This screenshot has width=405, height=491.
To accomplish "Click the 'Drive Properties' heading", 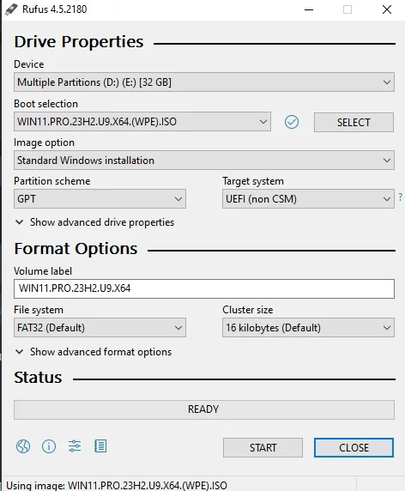I will 79,42.
